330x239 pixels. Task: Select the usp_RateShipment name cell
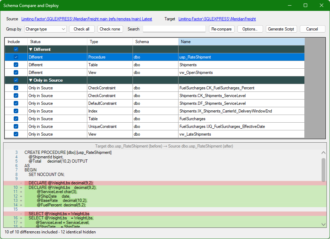(241, 57)
